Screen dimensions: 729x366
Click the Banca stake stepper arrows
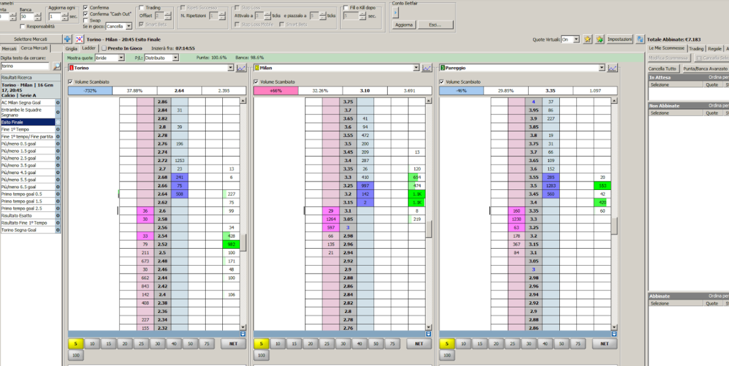[38, 16]
